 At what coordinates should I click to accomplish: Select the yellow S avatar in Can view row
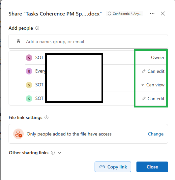[29, 85]
